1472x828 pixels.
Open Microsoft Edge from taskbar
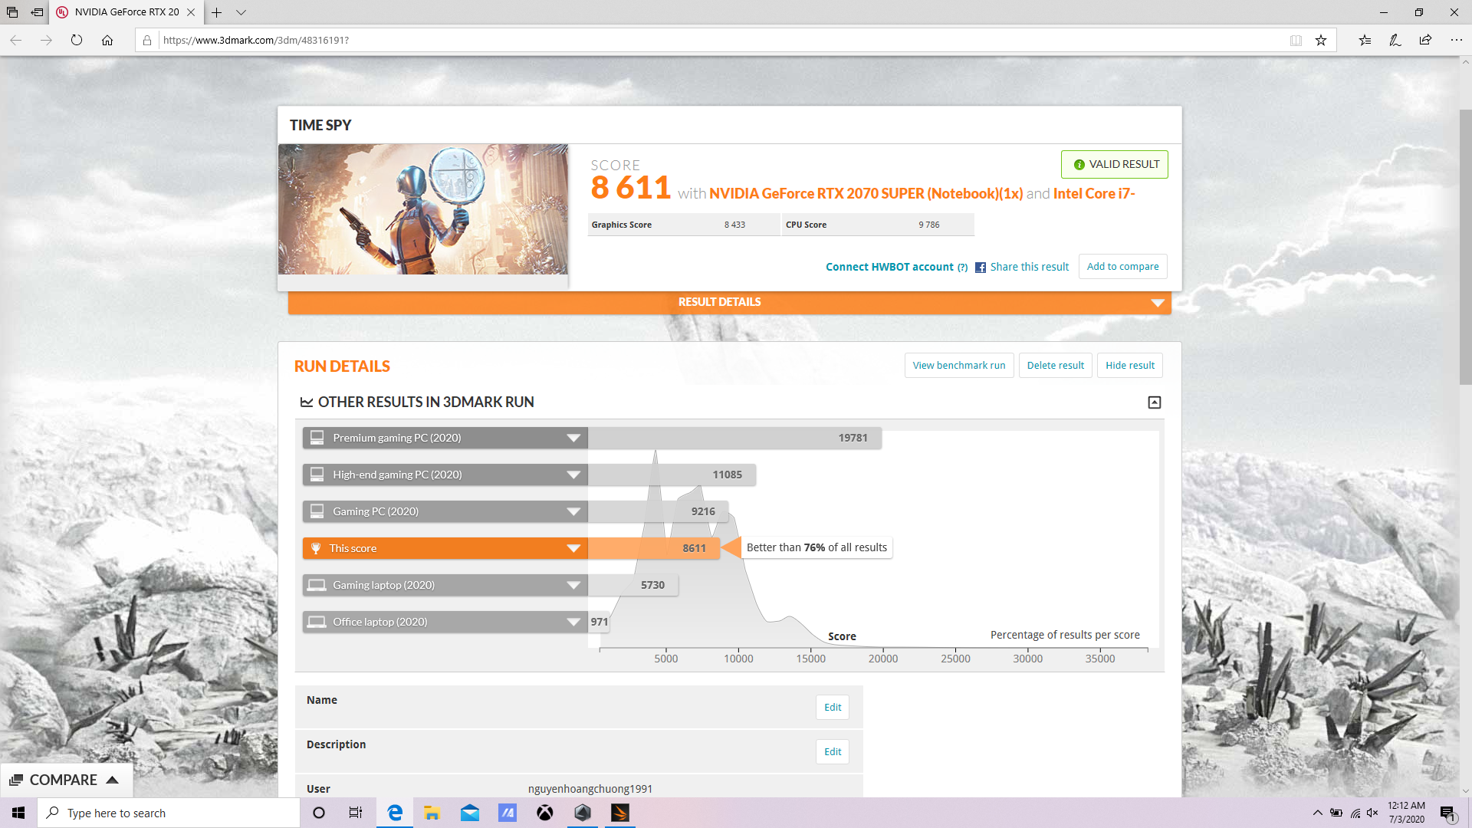395,813
